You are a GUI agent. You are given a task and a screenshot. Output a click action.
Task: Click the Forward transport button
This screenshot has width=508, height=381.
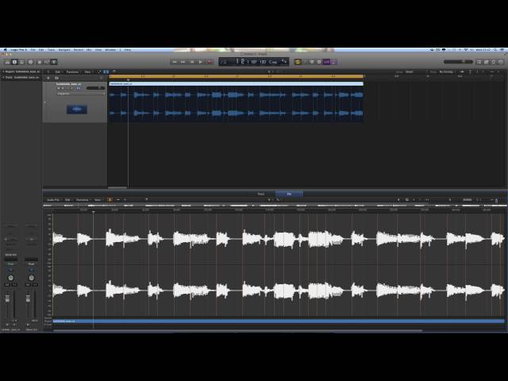point(183,62)
